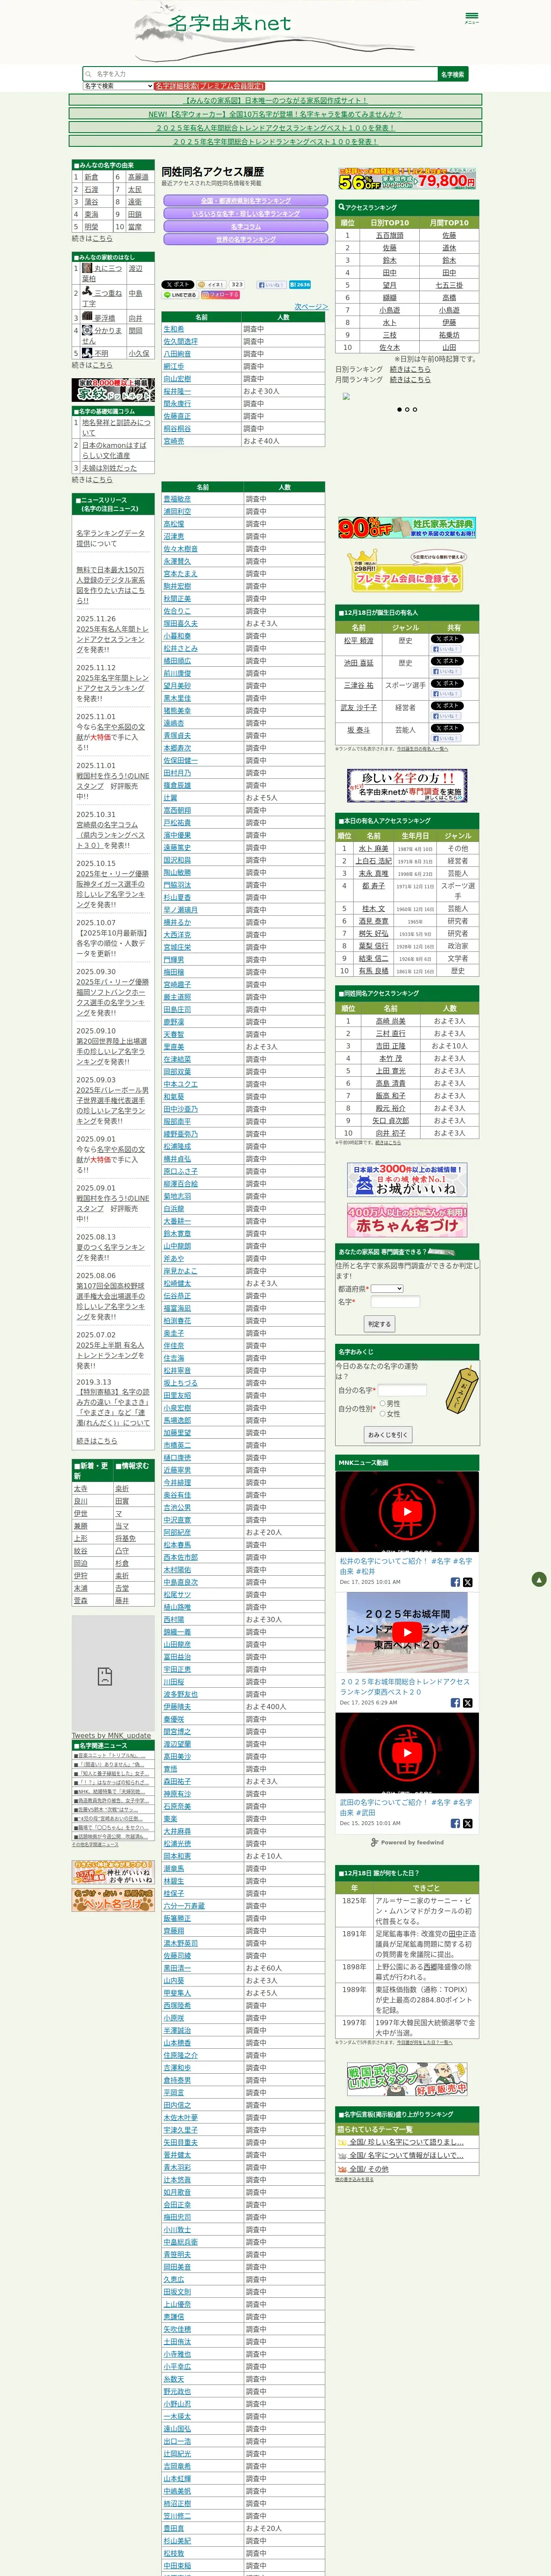Click the 赤ちゃん名づけ banner
This screenshot has height=2576, width=551.
coord(407,1221)
